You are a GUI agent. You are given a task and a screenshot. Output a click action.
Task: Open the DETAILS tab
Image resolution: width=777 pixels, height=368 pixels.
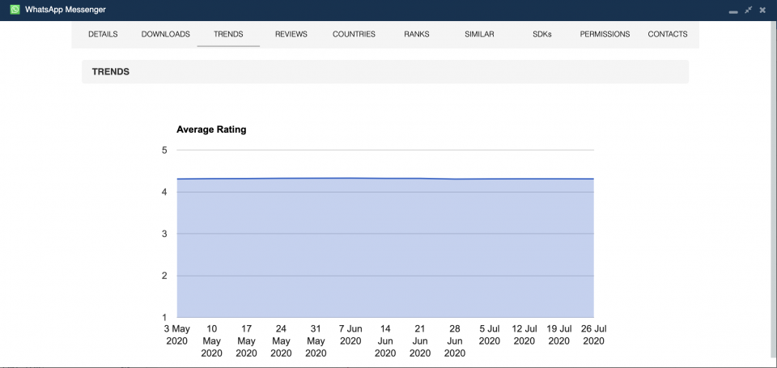pyautogui.click(x=103, y=34)
